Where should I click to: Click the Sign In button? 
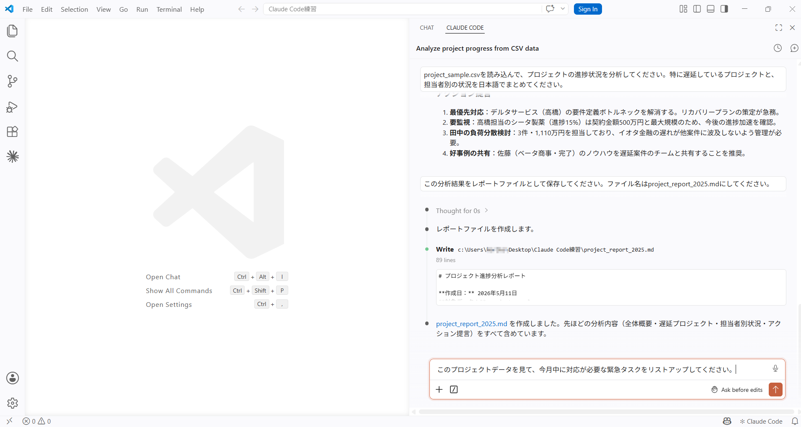pyautogui.click(x=588, y=9)
